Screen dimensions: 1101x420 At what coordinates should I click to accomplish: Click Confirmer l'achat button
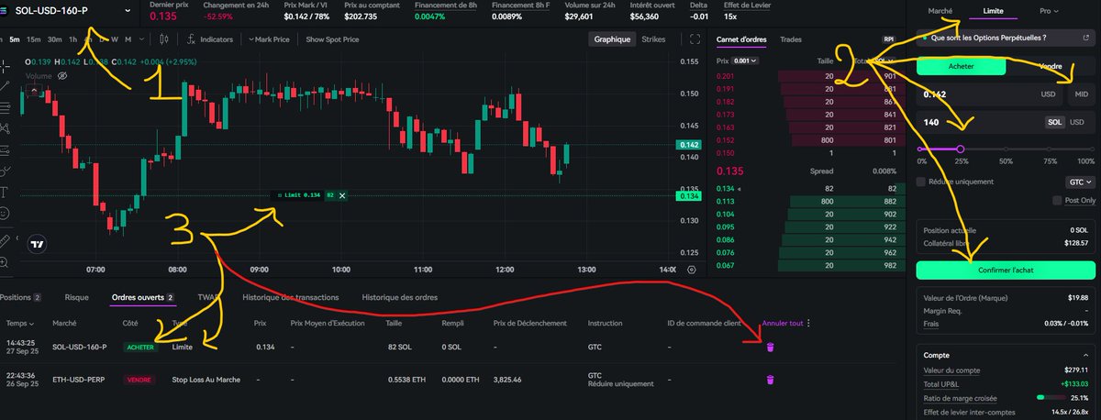click(1006, 270)
